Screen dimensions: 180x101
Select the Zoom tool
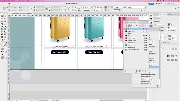point(5,40)
